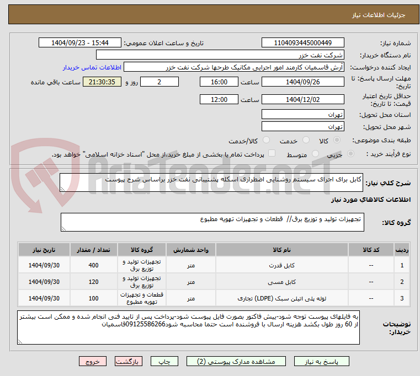Click the 1404/09/26 deadline date field

click(x=302, y=82)
